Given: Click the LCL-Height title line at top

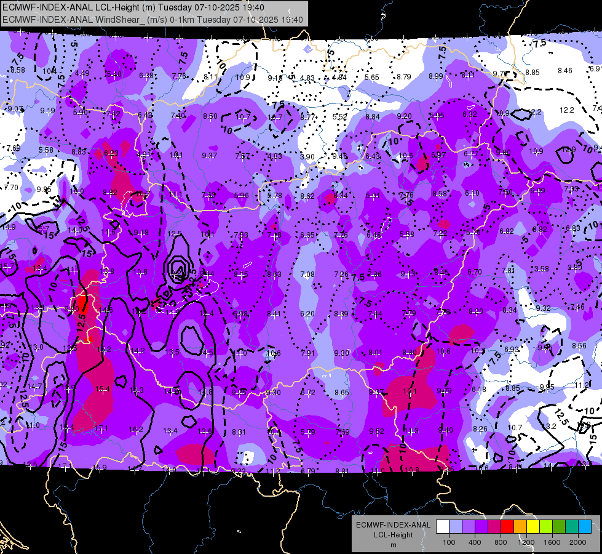Looking at the screenshot, I should 133,7.
